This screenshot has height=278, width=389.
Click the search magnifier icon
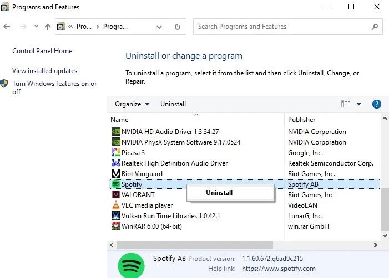pos(375,27)
